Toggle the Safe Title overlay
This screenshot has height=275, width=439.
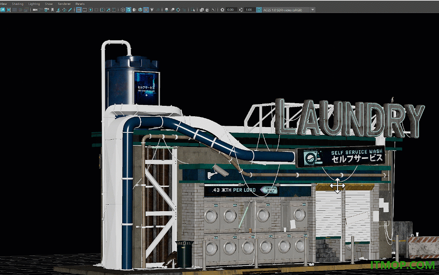[114, 10]
